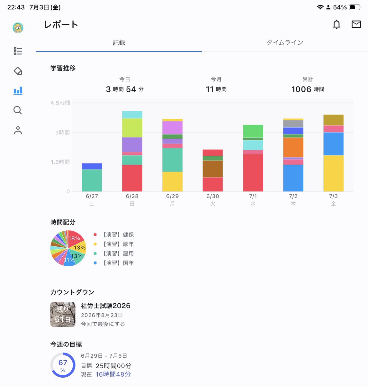Image resolution: width=368 pixels, height=386 pixels.
Task: Tap the 22:43 clock in status bar
Action: click(x=16, y=7)
